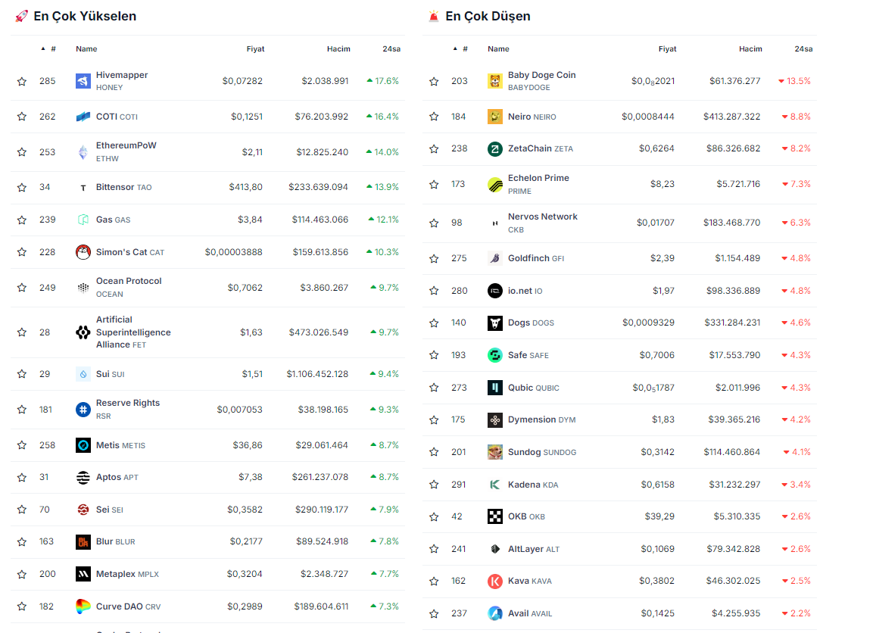Click the Baby Doge Coin logo
876x633 pixels.
click(495, 81)
